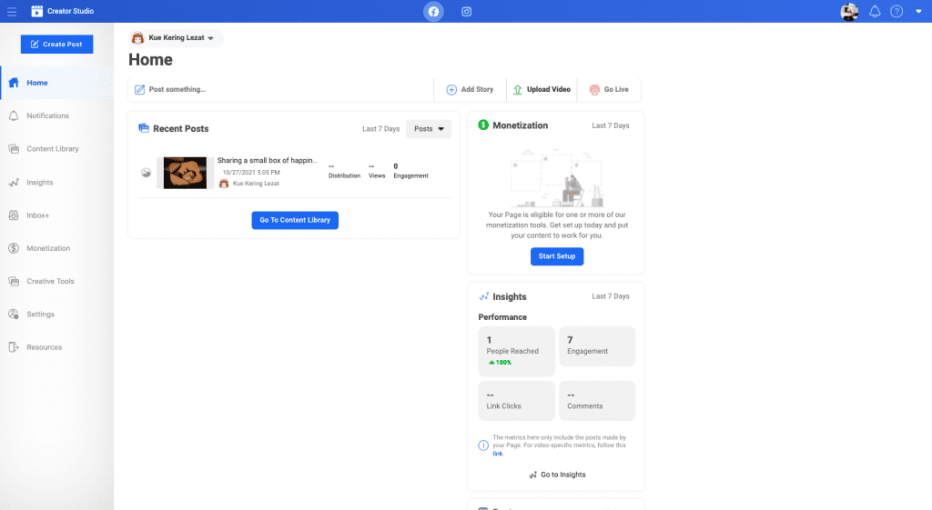Open the notifications bell in top bar
This screenshot has width=932, height=510.
(x=875, y=12)
